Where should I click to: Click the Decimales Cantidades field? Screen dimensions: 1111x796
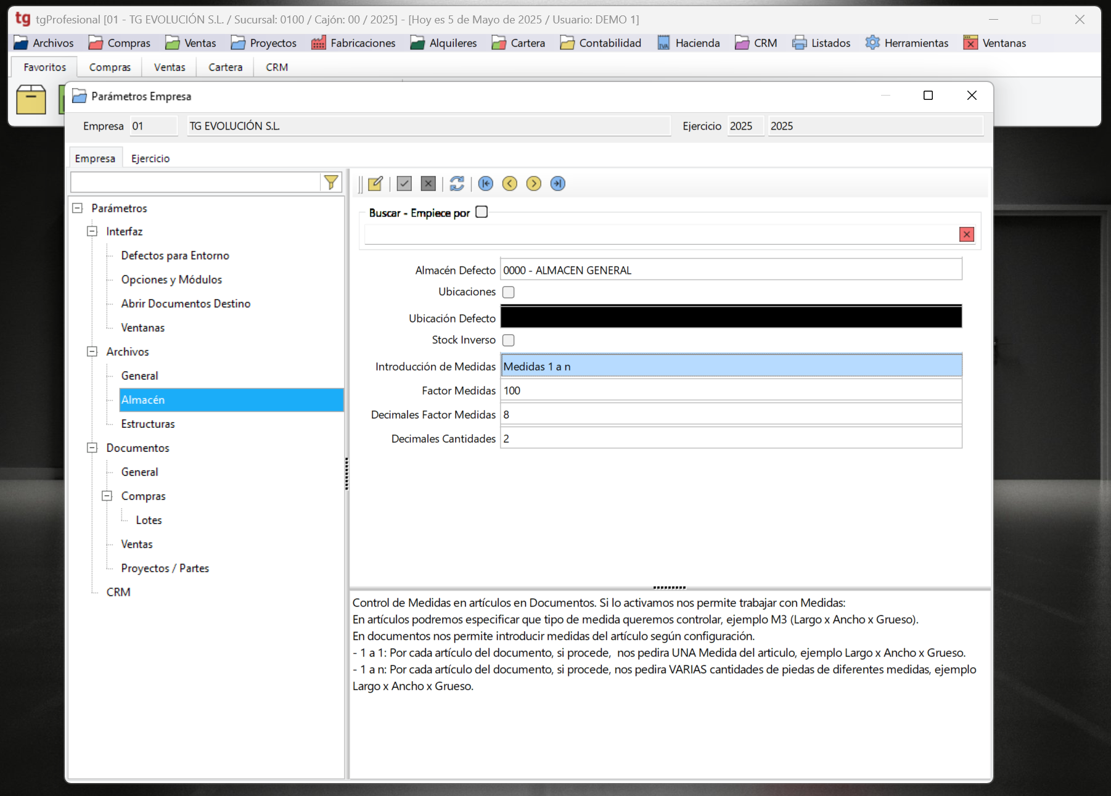pyautogui.click(x=731, y=438)
